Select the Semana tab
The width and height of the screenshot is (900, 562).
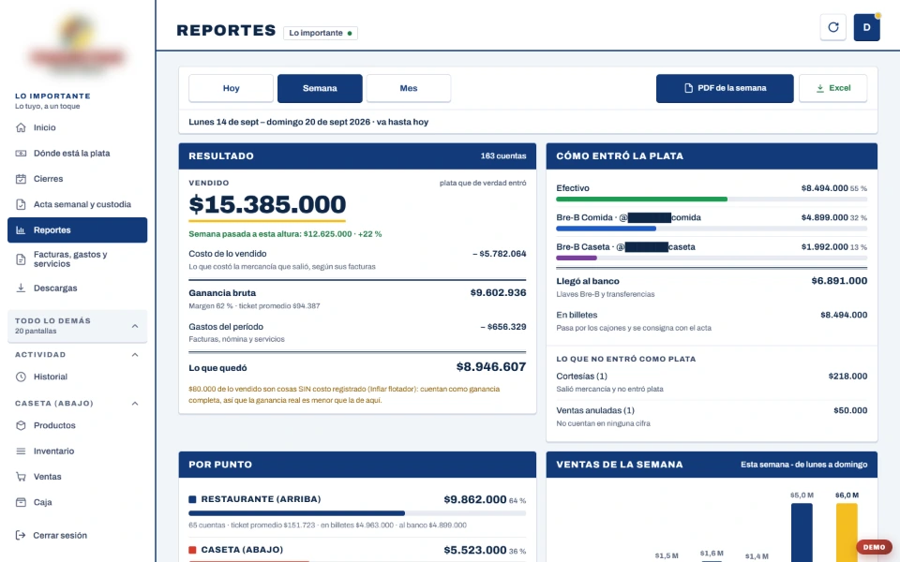coord(320,88)
